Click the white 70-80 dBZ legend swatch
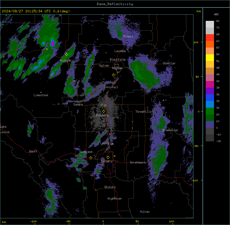 click(210, 24)
